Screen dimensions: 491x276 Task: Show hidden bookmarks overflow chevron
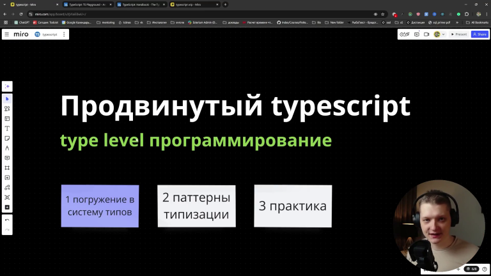[x=457, y=22]
